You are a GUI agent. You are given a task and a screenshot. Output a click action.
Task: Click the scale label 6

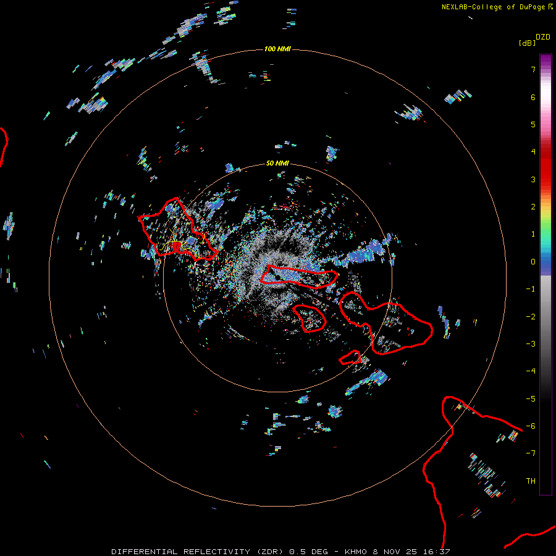pyautogui.click(x=533, y=97)
